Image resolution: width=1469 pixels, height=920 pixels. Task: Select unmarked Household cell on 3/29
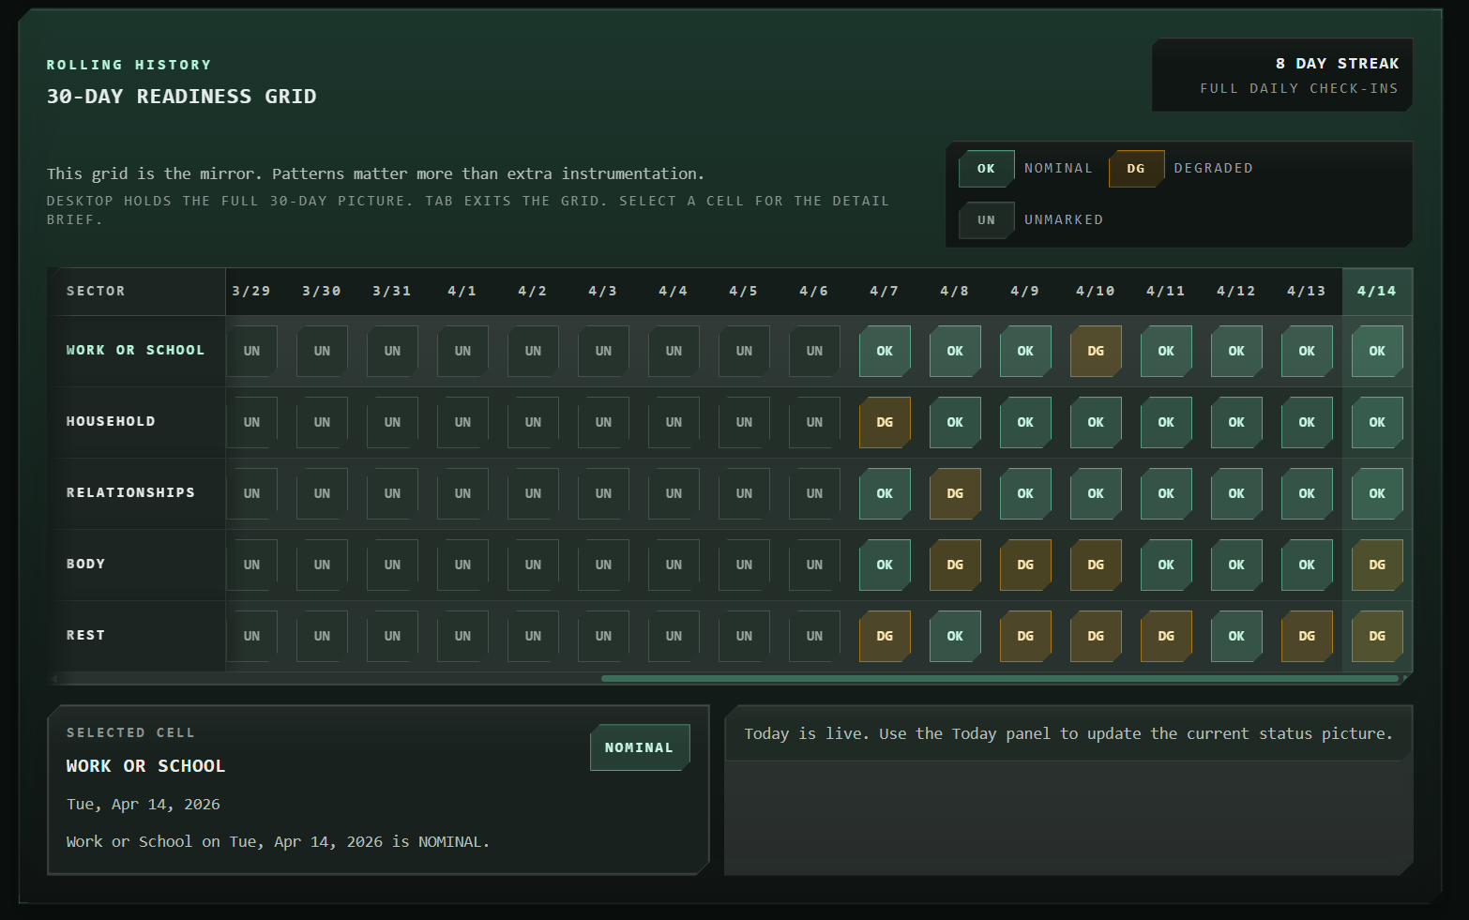tap(251, 422)
